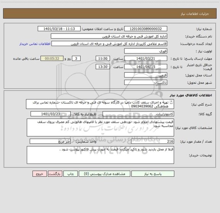
Task: Click the announcement date field 1401/03/18 - 11:13
Action: [x=59, y=29]
